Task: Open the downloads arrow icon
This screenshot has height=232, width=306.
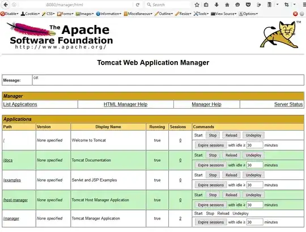Action: [216, 5]
